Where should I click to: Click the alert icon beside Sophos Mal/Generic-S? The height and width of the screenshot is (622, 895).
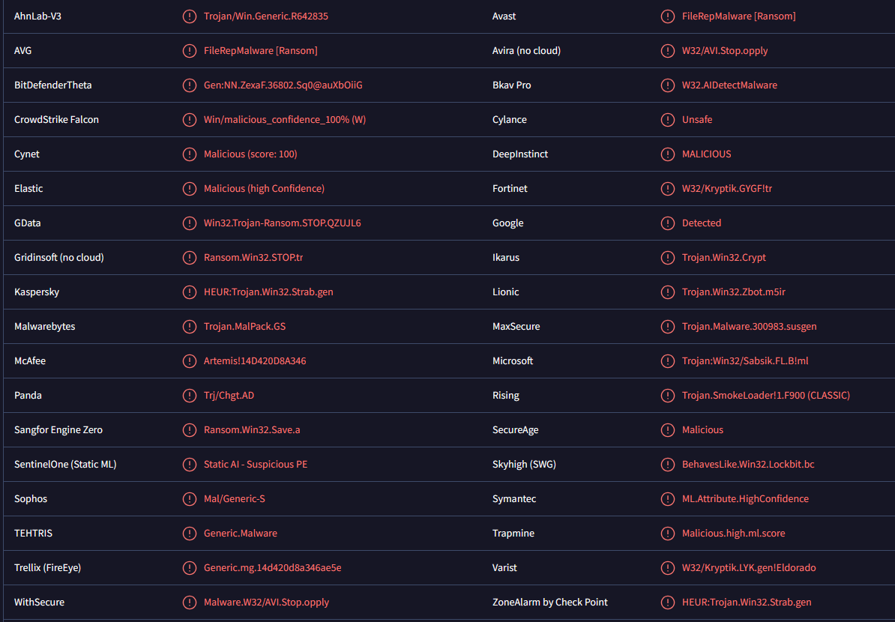[x=190, y=499]
